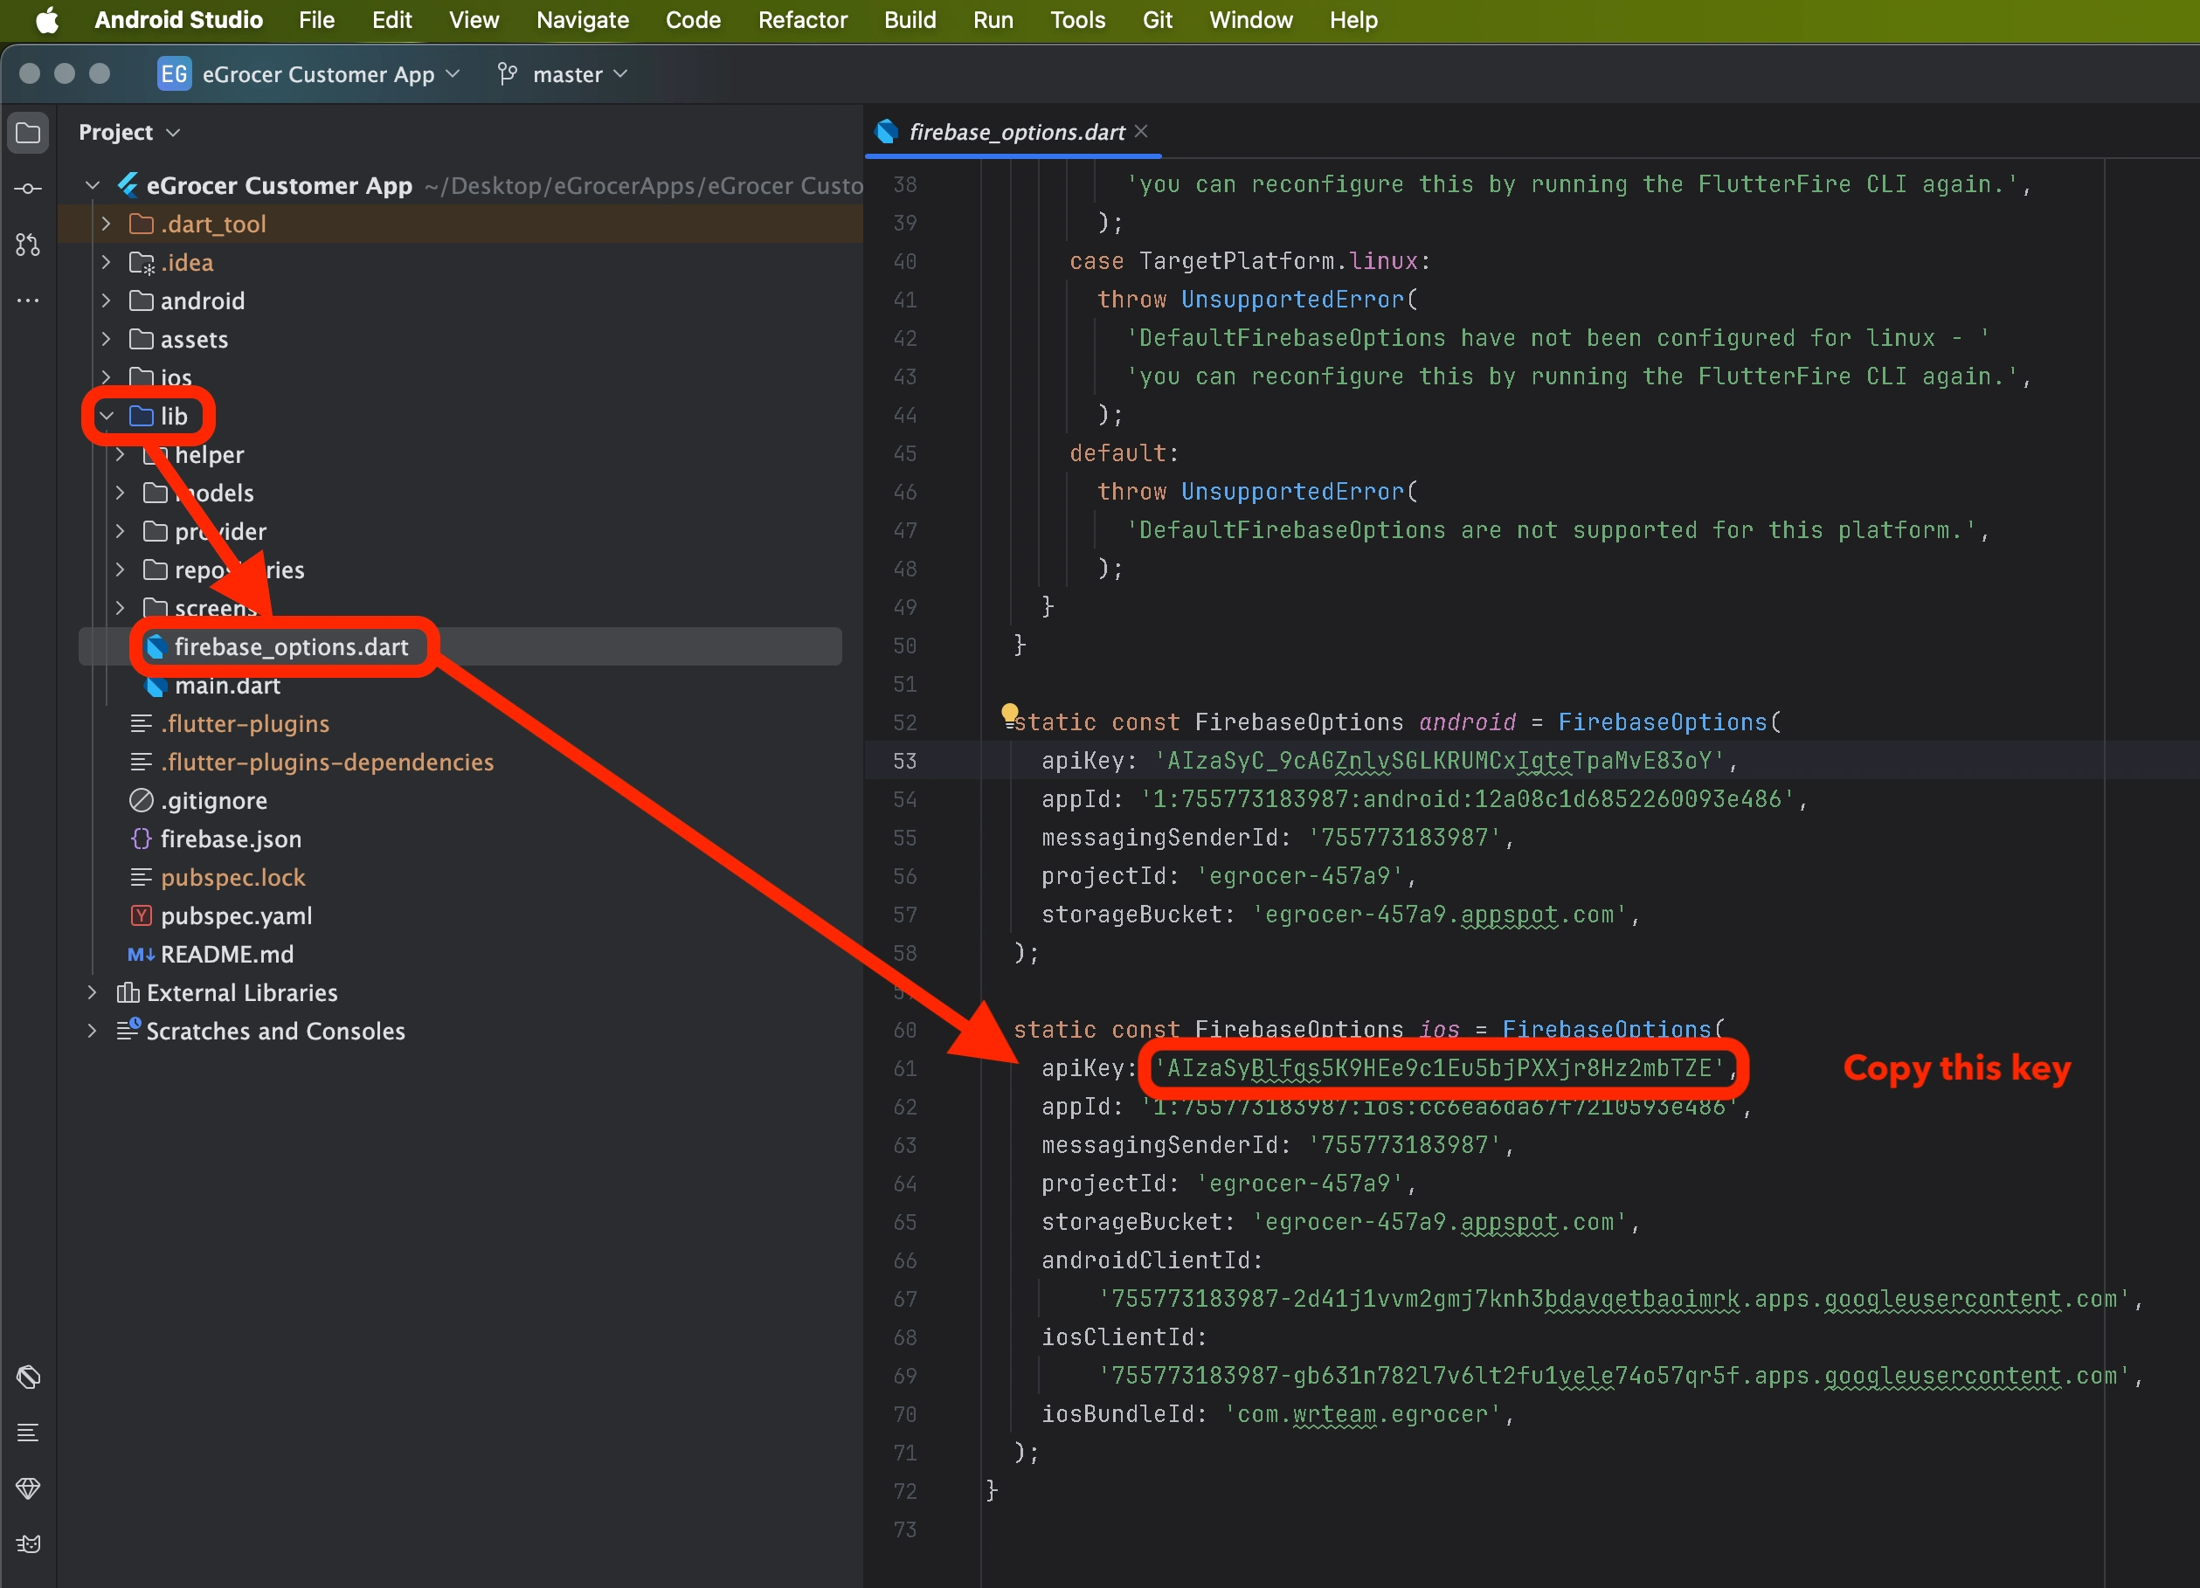
Task: Open the Project view dropdown
Action: [129, 132]
